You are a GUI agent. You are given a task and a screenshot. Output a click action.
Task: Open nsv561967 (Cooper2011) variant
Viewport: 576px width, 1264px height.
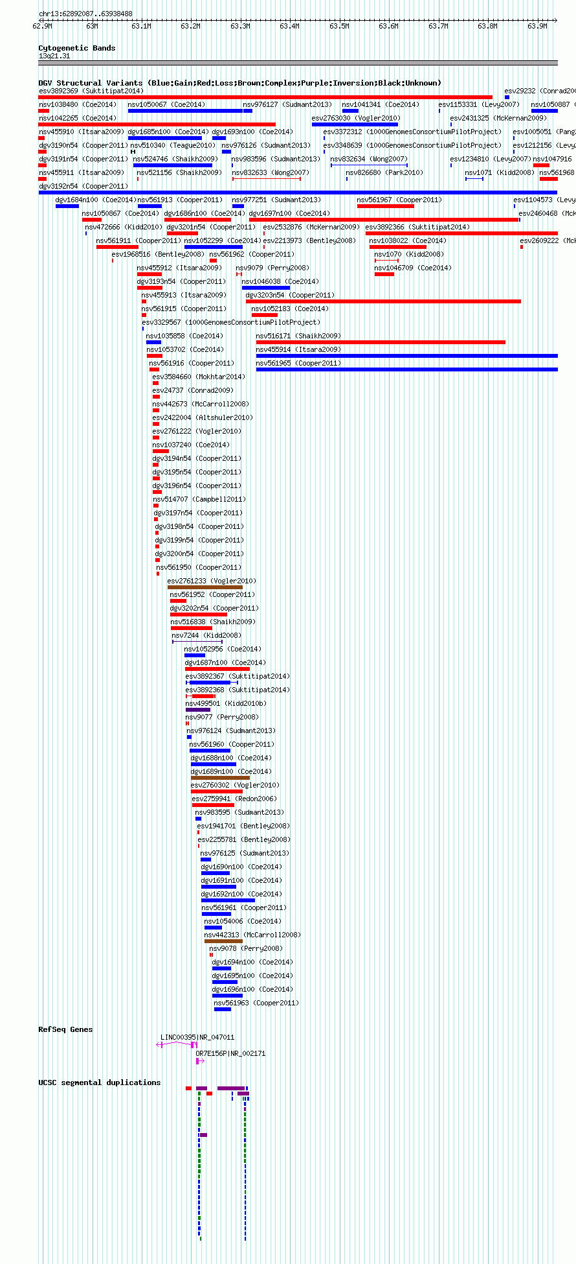(386, 206)
